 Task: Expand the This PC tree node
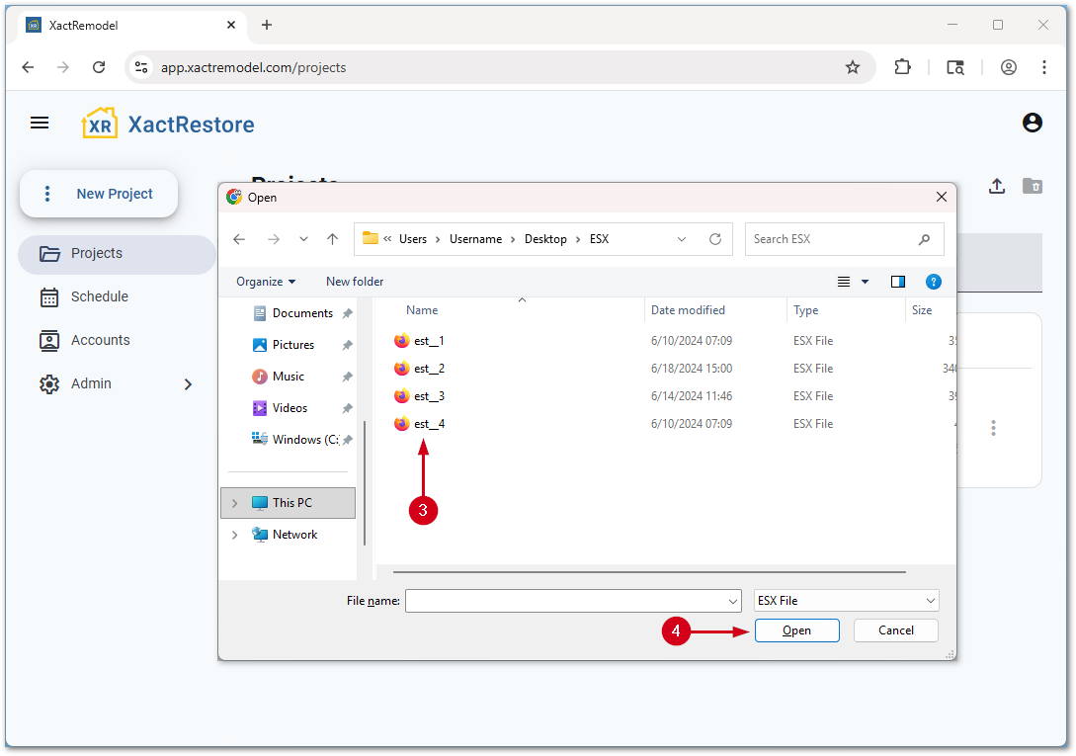[x=234, y=503]
